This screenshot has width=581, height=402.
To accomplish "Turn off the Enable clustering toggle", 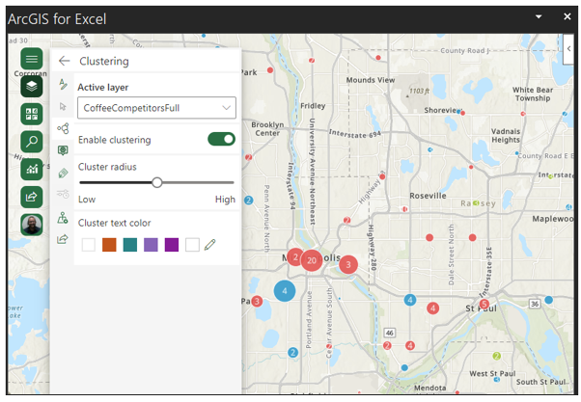I will click(x=221, y=140).
